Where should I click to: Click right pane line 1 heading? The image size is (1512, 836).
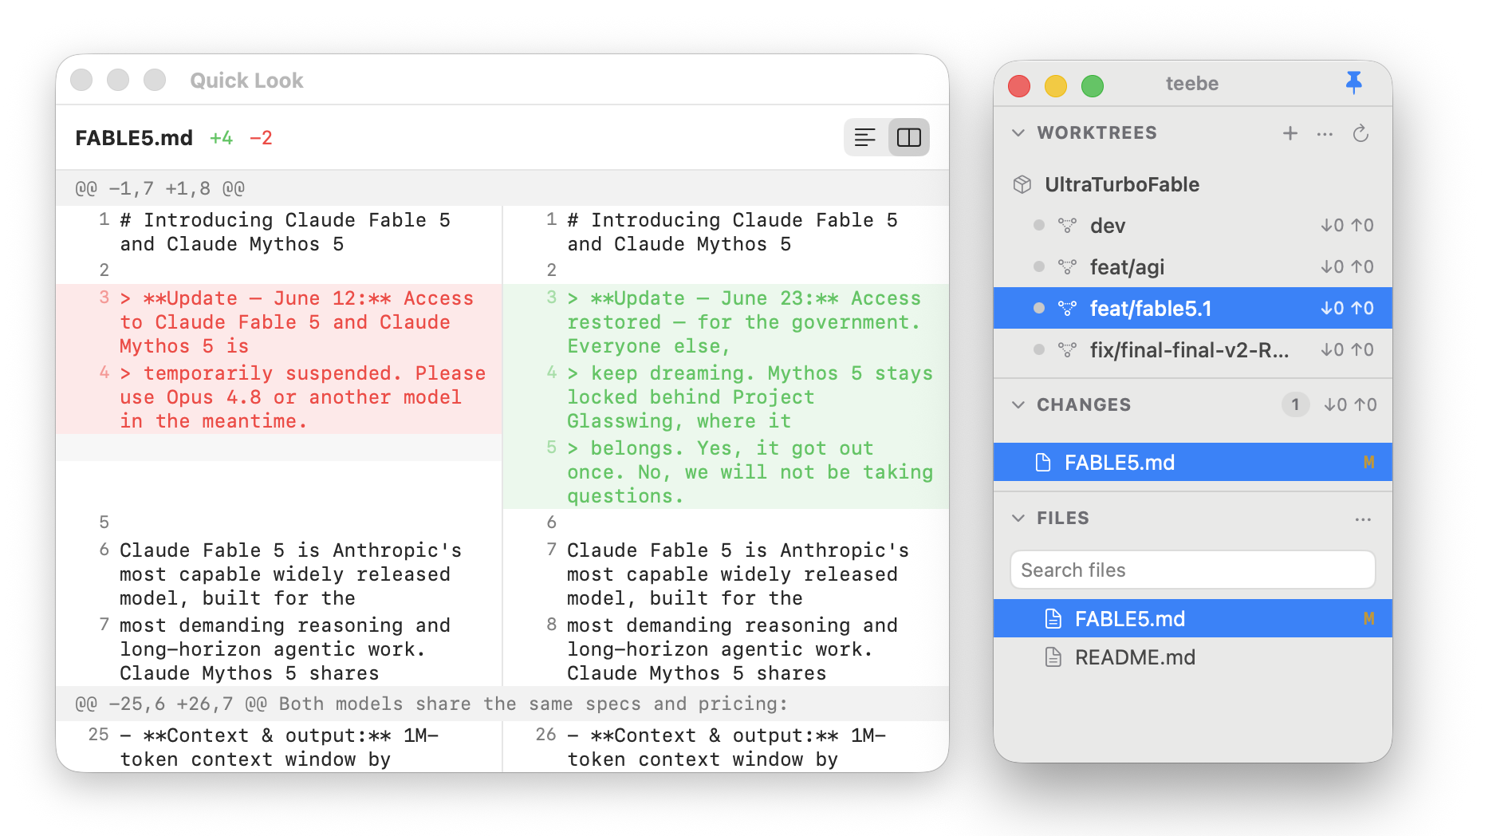[726, 231]
